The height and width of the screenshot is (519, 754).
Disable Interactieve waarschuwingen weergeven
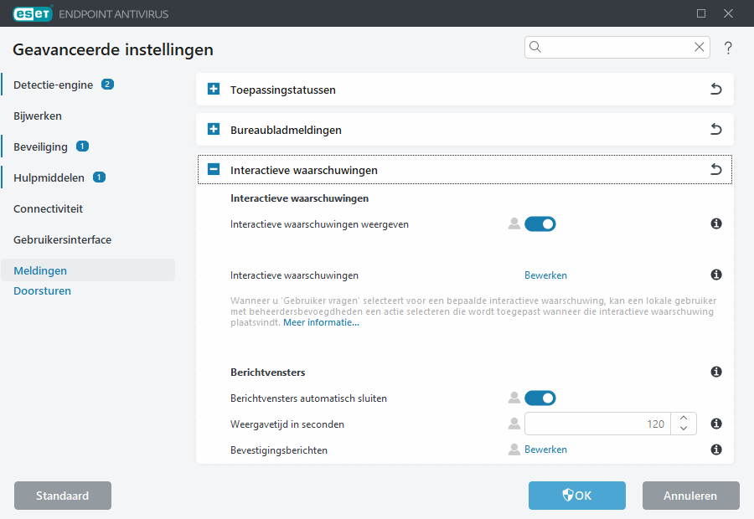click(x=540, y=224)
